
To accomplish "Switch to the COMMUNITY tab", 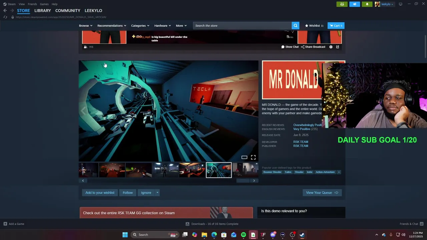I will click(68, 11).
